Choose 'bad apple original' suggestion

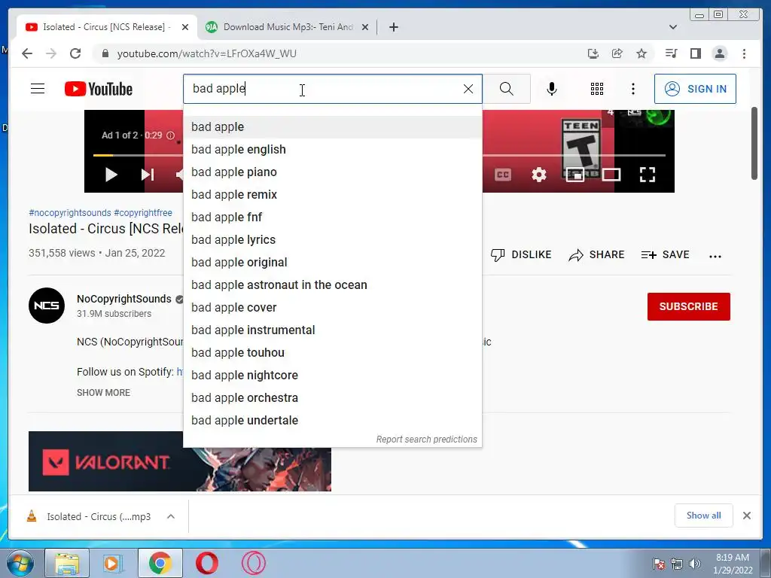(332, 263)
